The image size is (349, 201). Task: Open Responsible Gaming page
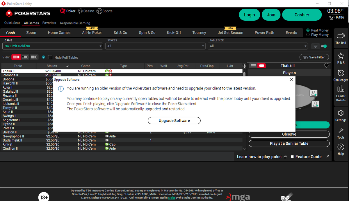pyautogui.click(x=75, y=23)
